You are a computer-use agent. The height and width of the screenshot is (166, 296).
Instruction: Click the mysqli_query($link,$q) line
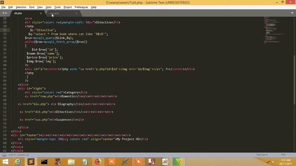pos(49,38)
